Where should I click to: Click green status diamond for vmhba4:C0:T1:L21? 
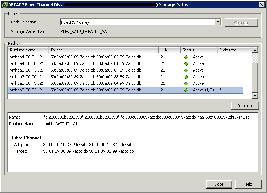click(x=186, y=57)
